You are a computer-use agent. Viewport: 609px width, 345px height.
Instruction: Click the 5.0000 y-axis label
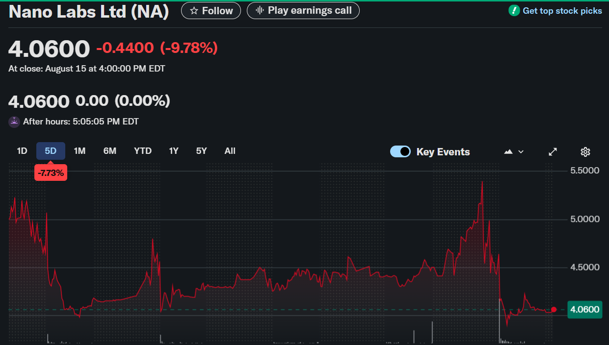coord(585,219)
